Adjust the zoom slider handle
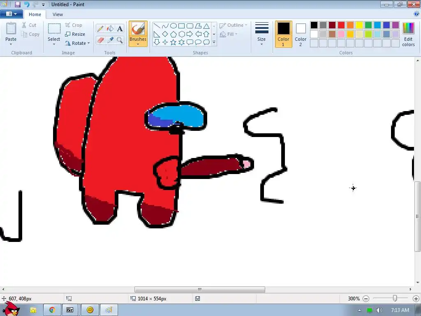This screenshot has height=316, width=421. coord(395,298)
